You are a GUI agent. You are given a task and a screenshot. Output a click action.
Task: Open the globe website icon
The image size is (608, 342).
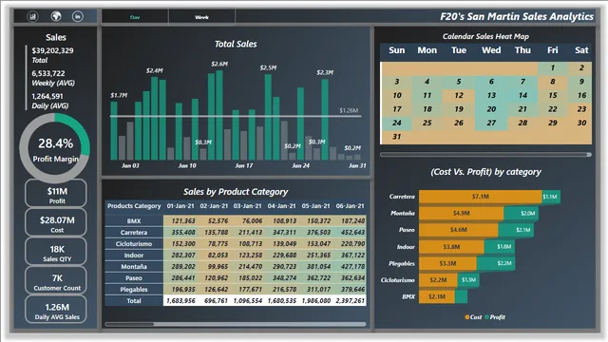[x=56, y=16]
